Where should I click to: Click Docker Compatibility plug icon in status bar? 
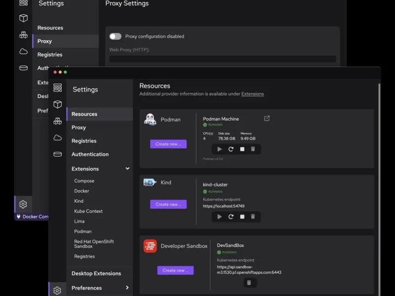pyautogui.click(x=18, y=217)
